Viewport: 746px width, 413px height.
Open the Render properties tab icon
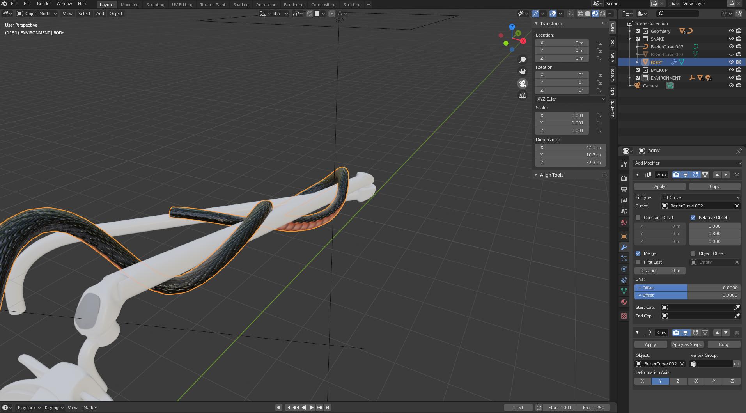[x=624, y=178]
